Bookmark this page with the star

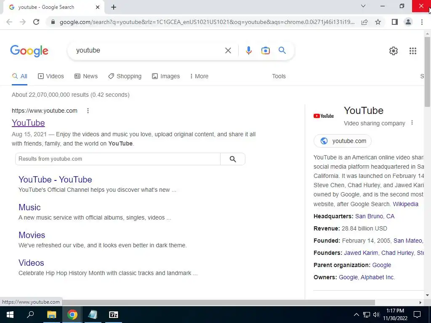378,22
